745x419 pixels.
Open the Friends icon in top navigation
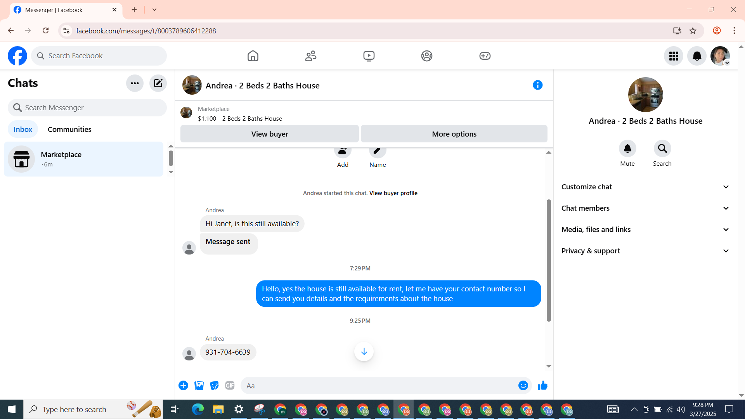coord(311,56)
